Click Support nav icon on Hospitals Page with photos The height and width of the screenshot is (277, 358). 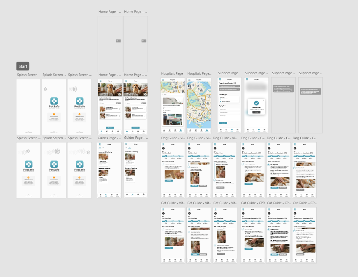[x=175, y=130]
